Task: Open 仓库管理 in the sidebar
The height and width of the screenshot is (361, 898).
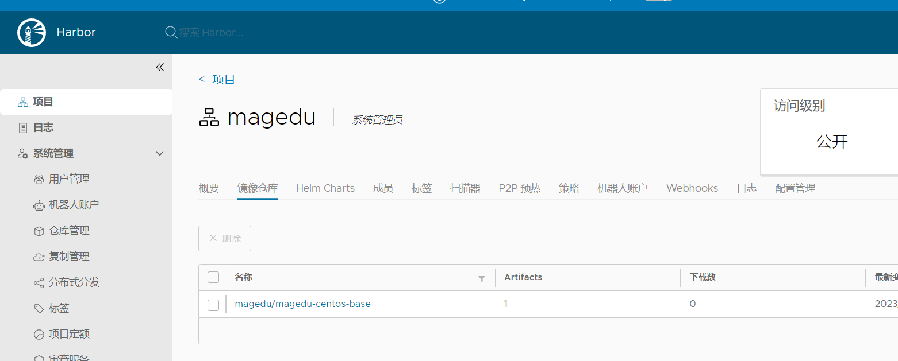Action: click(x=69, y=231)
